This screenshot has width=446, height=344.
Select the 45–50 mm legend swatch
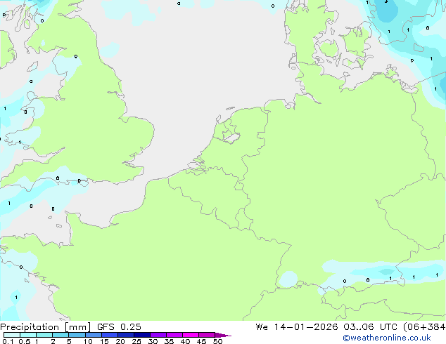[207, 335]
